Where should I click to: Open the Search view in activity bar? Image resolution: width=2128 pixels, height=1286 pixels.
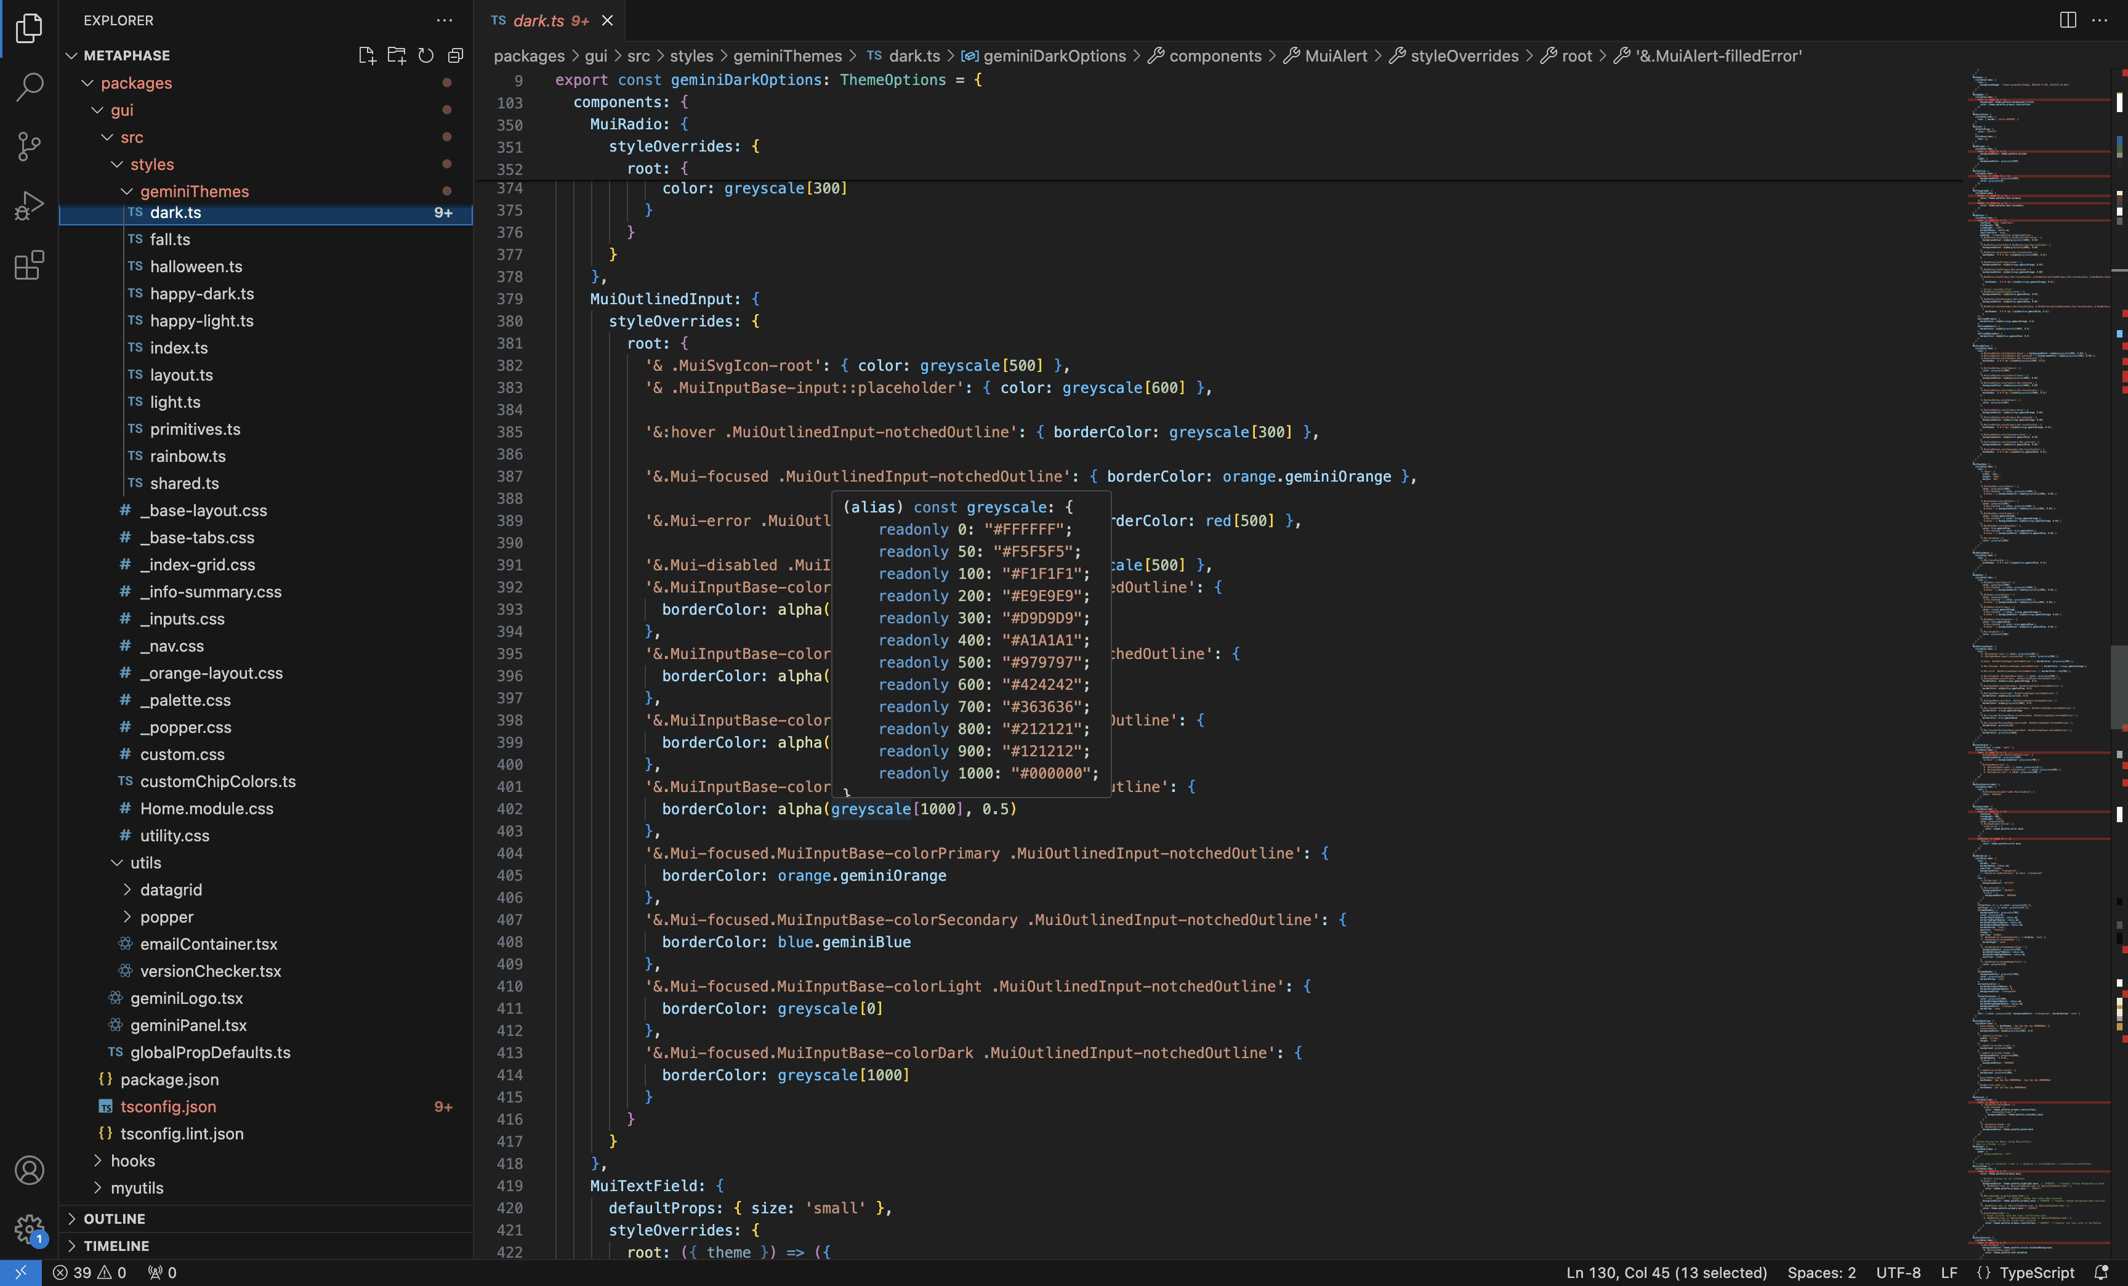(30, 87)
